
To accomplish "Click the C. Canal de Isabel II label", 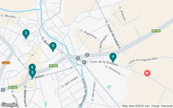I will coord(113,35).
